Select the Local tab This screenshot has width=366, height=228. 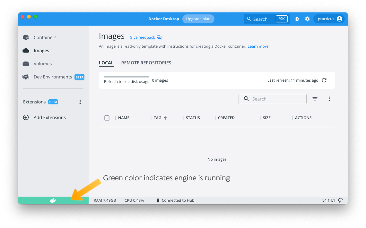[x=106, y=63]
